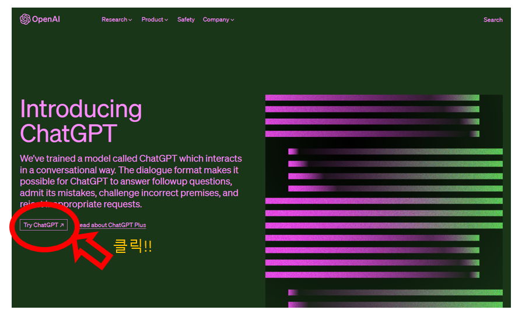Click the Introducing ChatGPT heading

(x=81, y=121)
